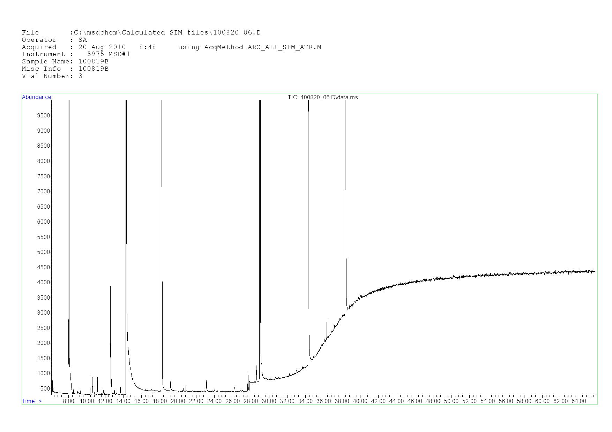612x432 pixels.
Task: Click the 8.00 tick on time axis
Action: point(68,401)
